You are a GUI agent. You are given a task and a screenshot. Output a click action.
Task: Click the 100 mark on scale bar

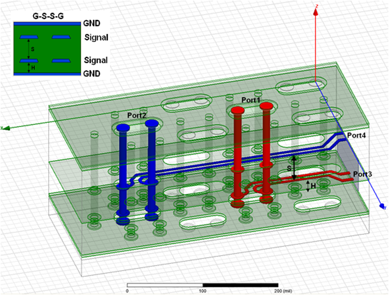coord(203,291)
